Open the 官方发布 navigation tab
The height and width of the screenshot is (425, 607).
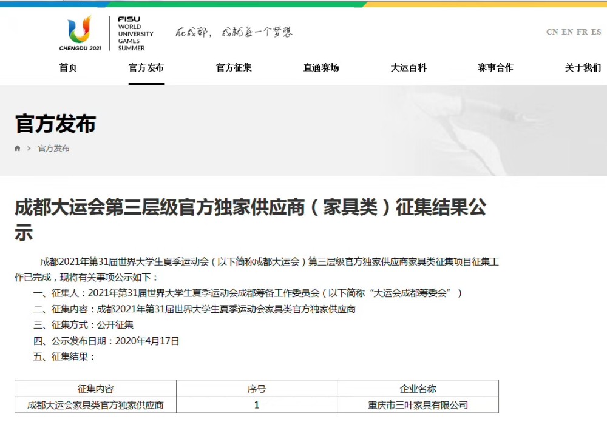(x=146, y=68)
